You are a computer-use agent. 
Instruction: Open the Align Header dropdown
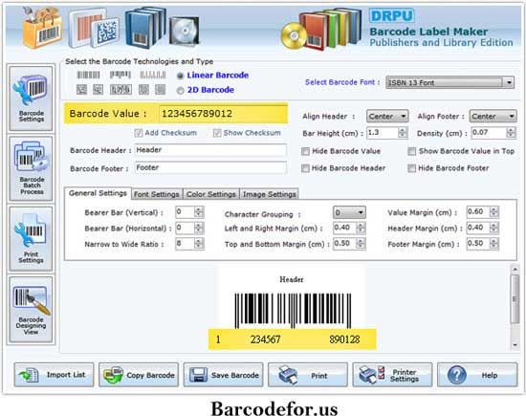click(x=387, y=116)
